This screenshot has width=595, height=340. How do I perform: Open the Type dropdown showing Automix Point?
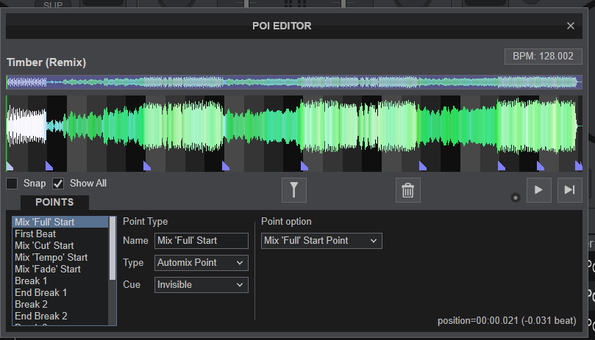(x=201, y=262)
